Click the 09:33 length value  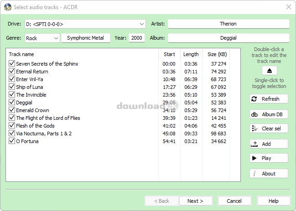tap(191, 134)
